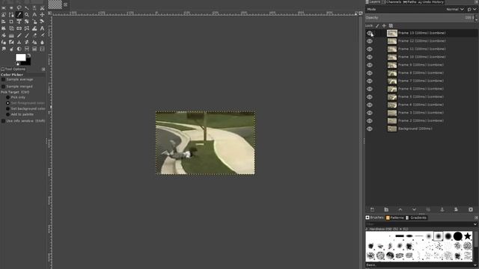Pick the star-shaped brush

[x=467, y=236]
